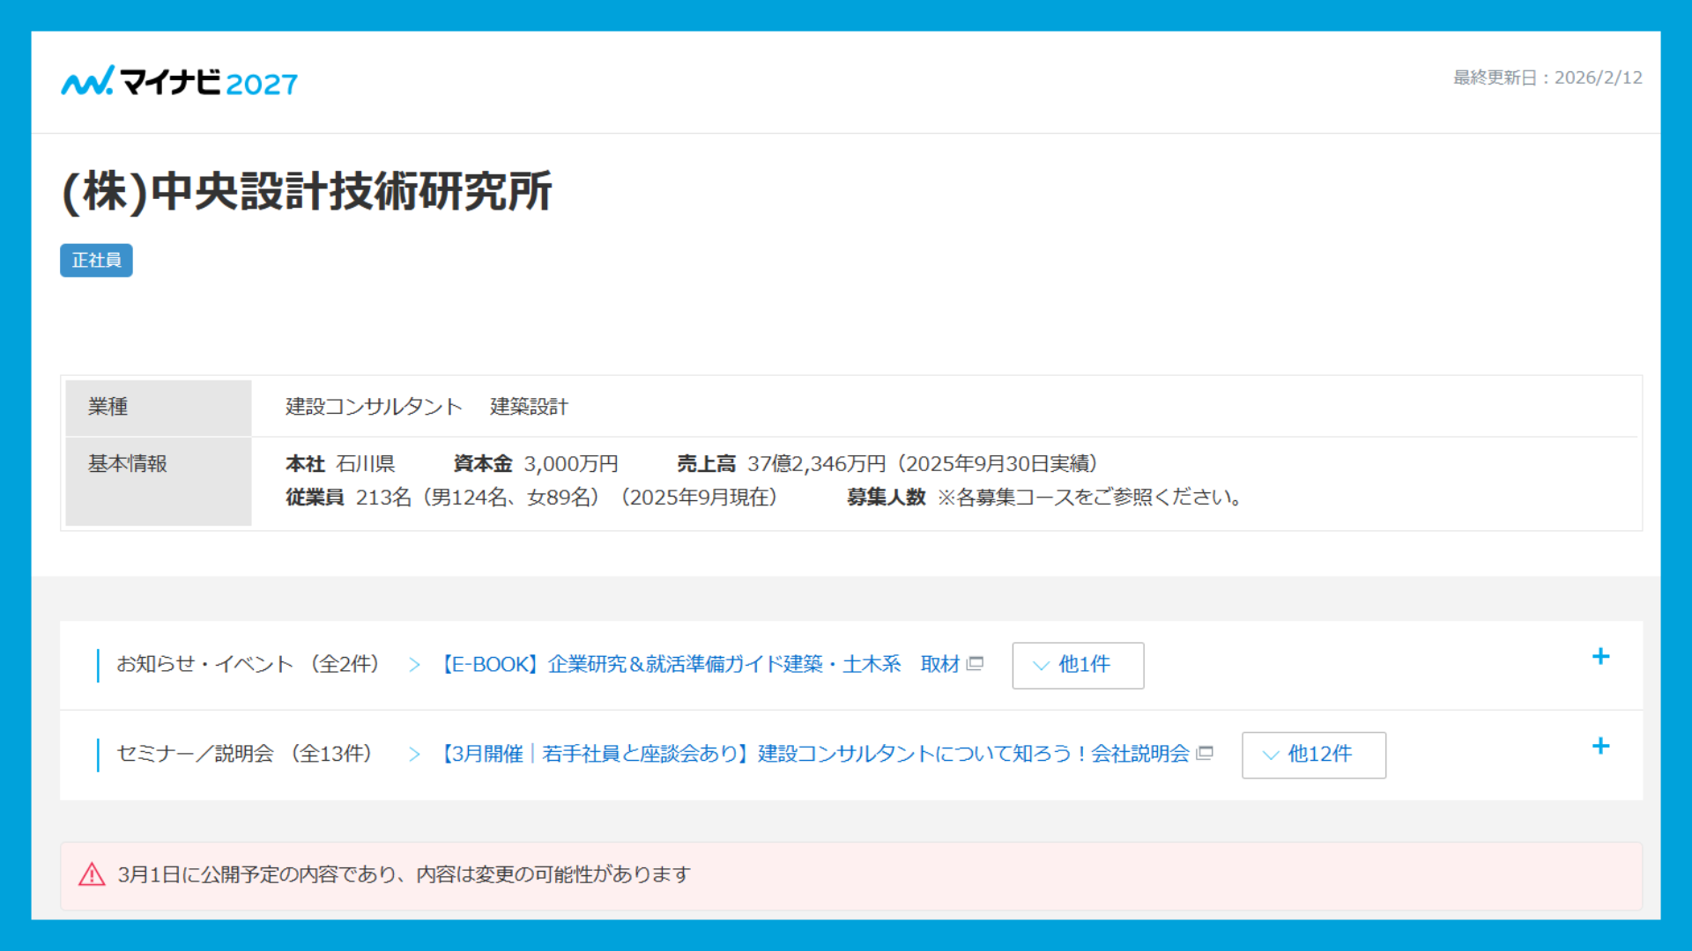This screenshot has height=951, width=1692.
Task: Click the 最終更新日 date text
Action: 1547,77
